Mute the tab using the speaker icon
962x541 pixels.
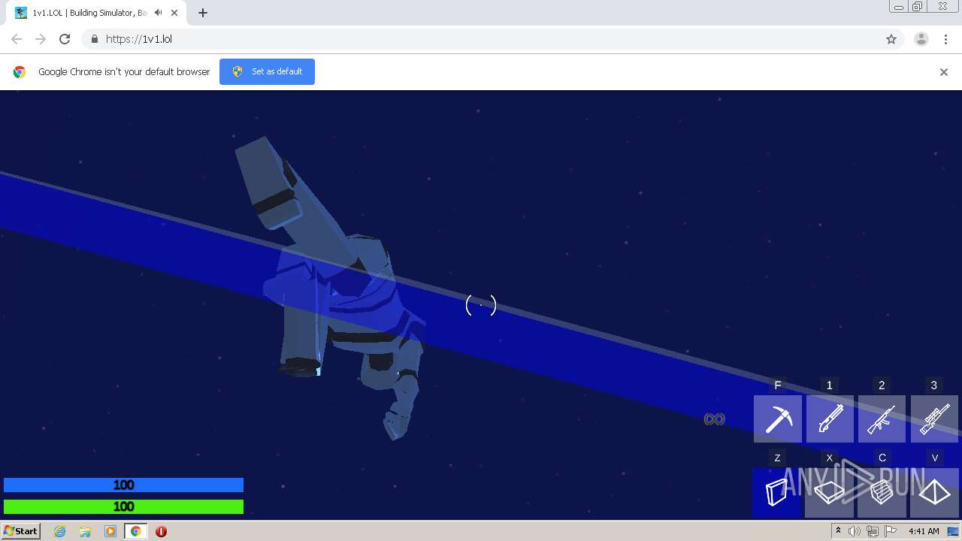coord(158,13)
